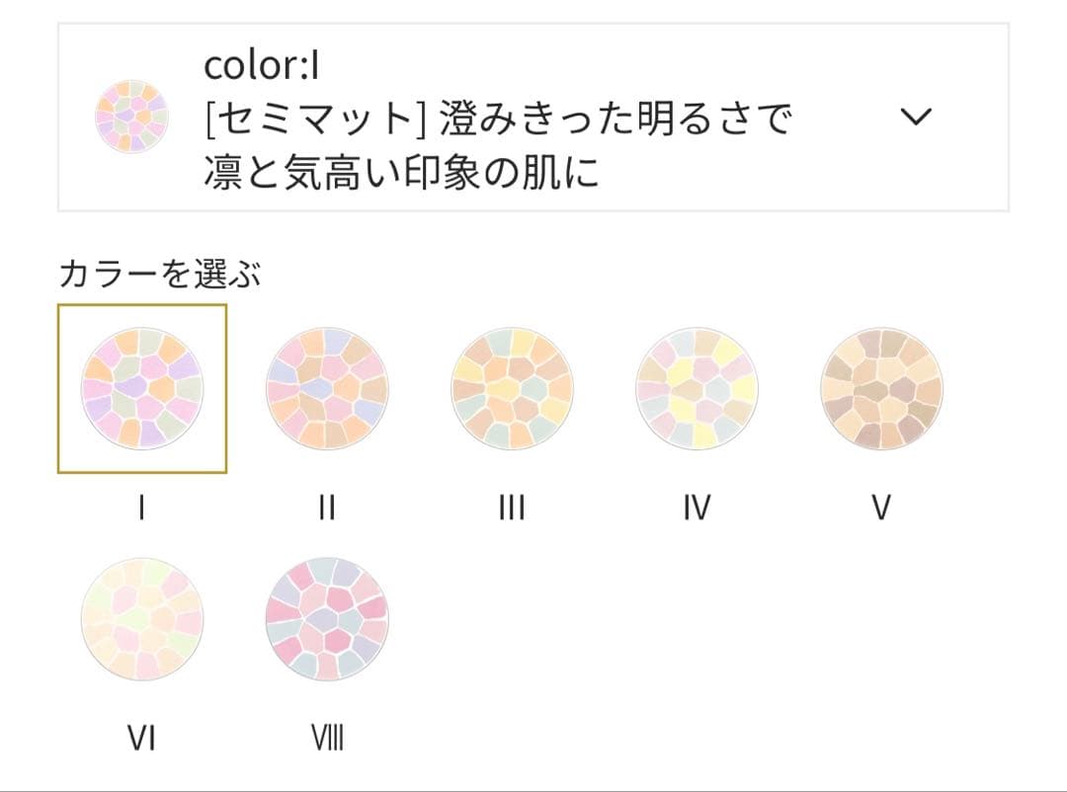Click the gold-bordered selected swatch I
1067x792 pixels.
(x=143, y=388)
